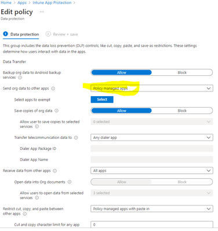The height and width of the screenshot is (231, 218).
Task: Click info icon beside Receive data from other apps
Action: (x=55, y=171)
